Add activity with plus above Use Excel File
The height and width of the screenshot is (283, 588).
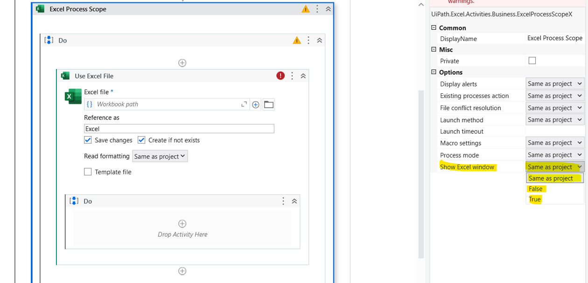click(182, 63)
